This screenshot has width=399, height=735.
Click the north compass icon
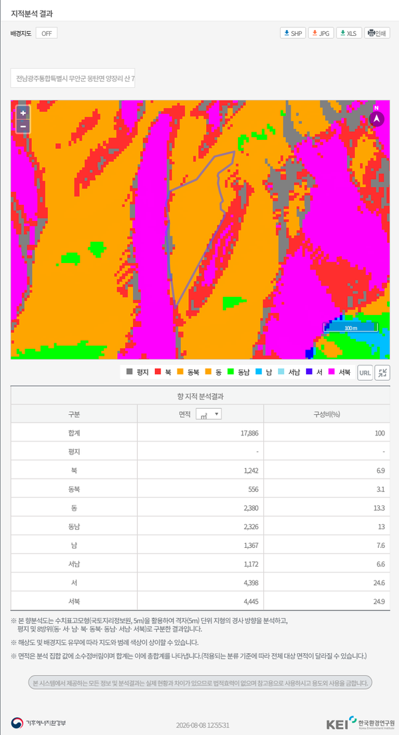[376, 119]
